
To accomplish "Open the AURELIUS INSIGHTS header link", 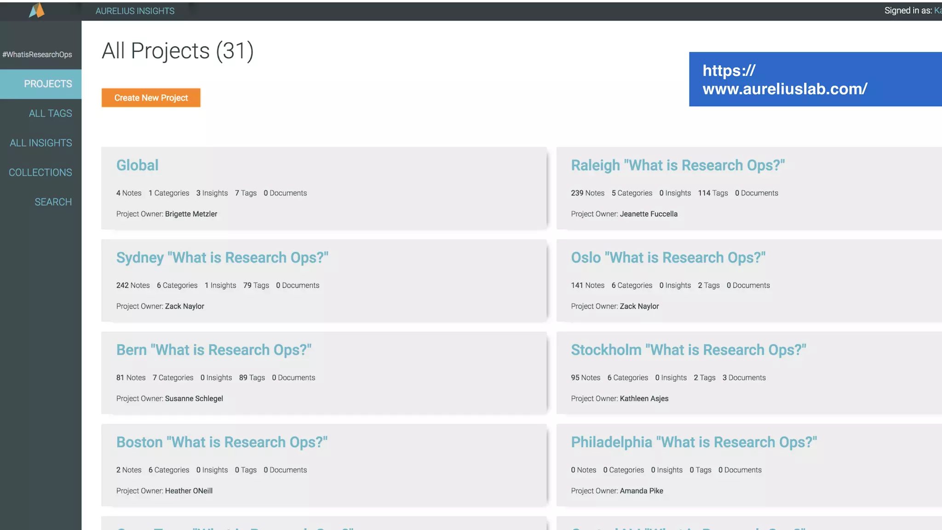I will pos(135,11).
